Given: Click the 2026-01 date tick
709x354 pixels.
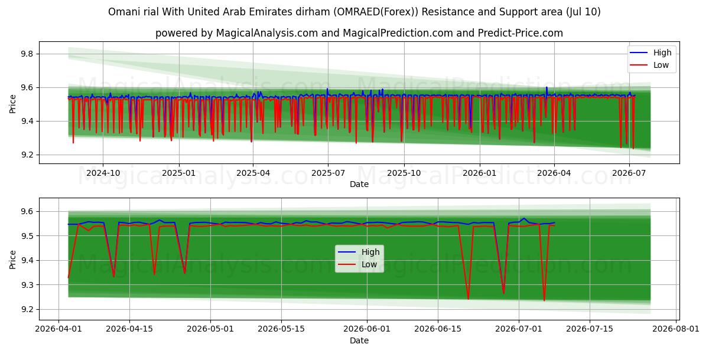Looking at the screenshot, I should coord(479,173).
